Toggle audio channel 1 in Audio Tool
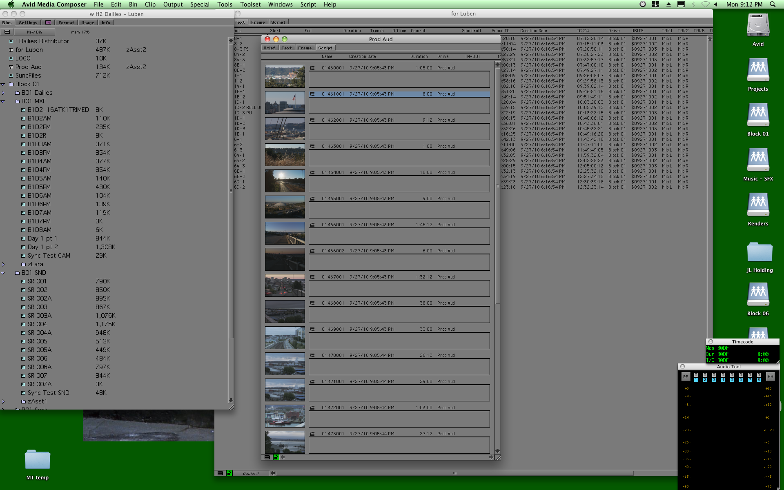784x490 pixels. (696, 380)
